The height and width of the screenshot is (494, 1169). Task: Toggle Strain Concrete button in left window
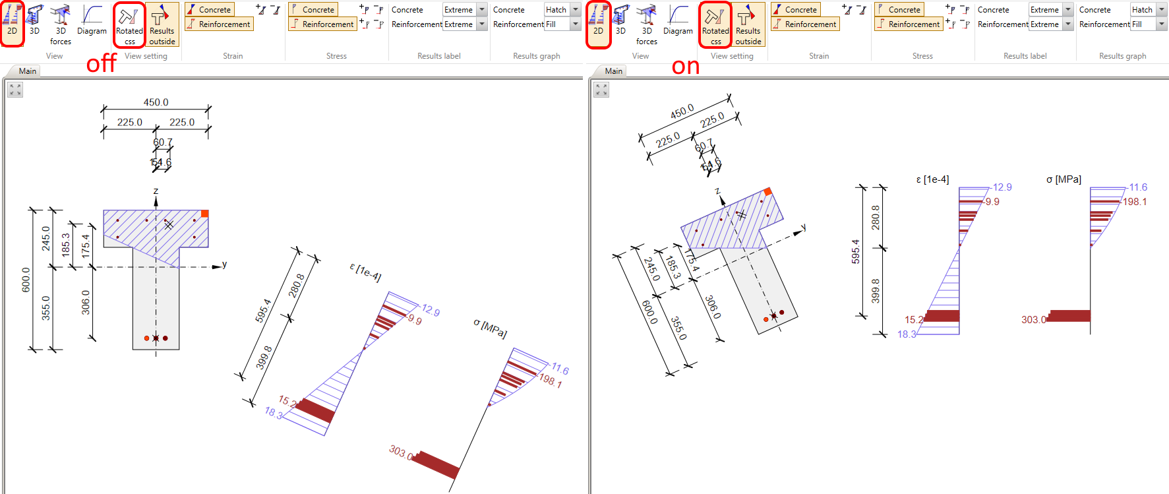point(210,10)
